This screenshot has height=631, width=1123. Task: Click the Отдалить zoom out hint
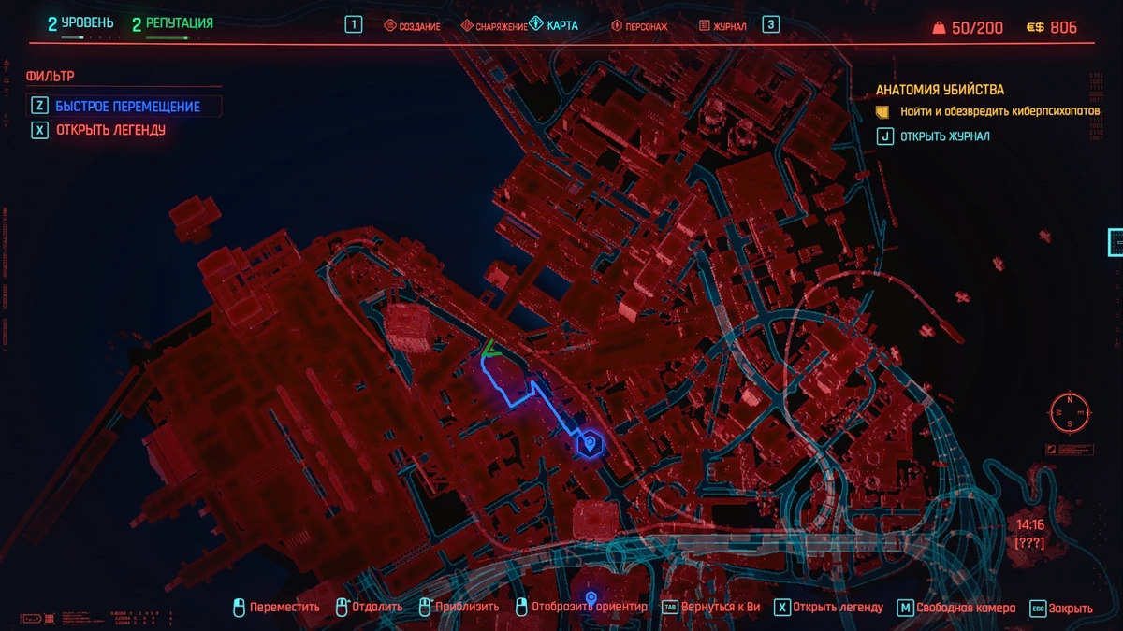[x=377, y=608]
